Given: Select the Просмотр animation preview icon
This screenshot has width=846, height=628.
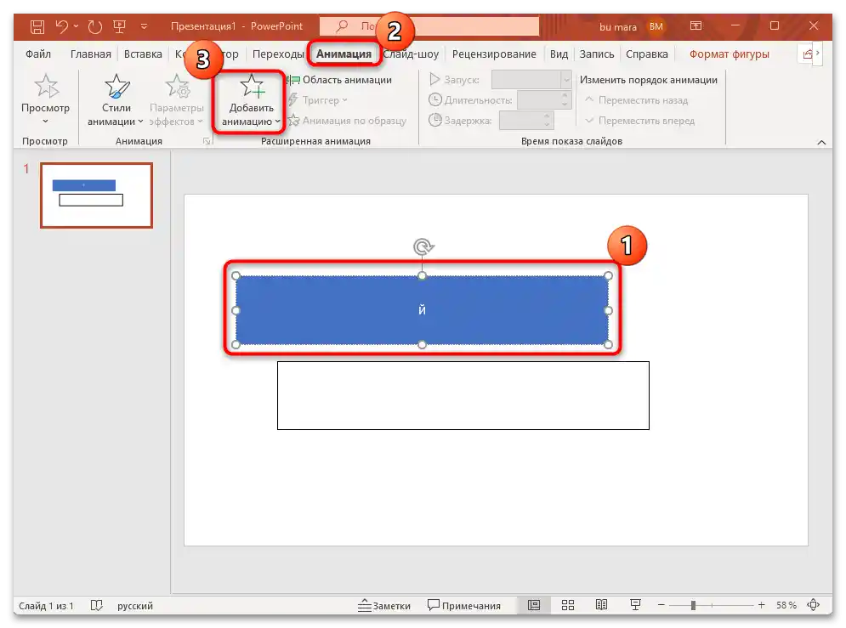Looking at the screenshot, I should click(45, 87).
